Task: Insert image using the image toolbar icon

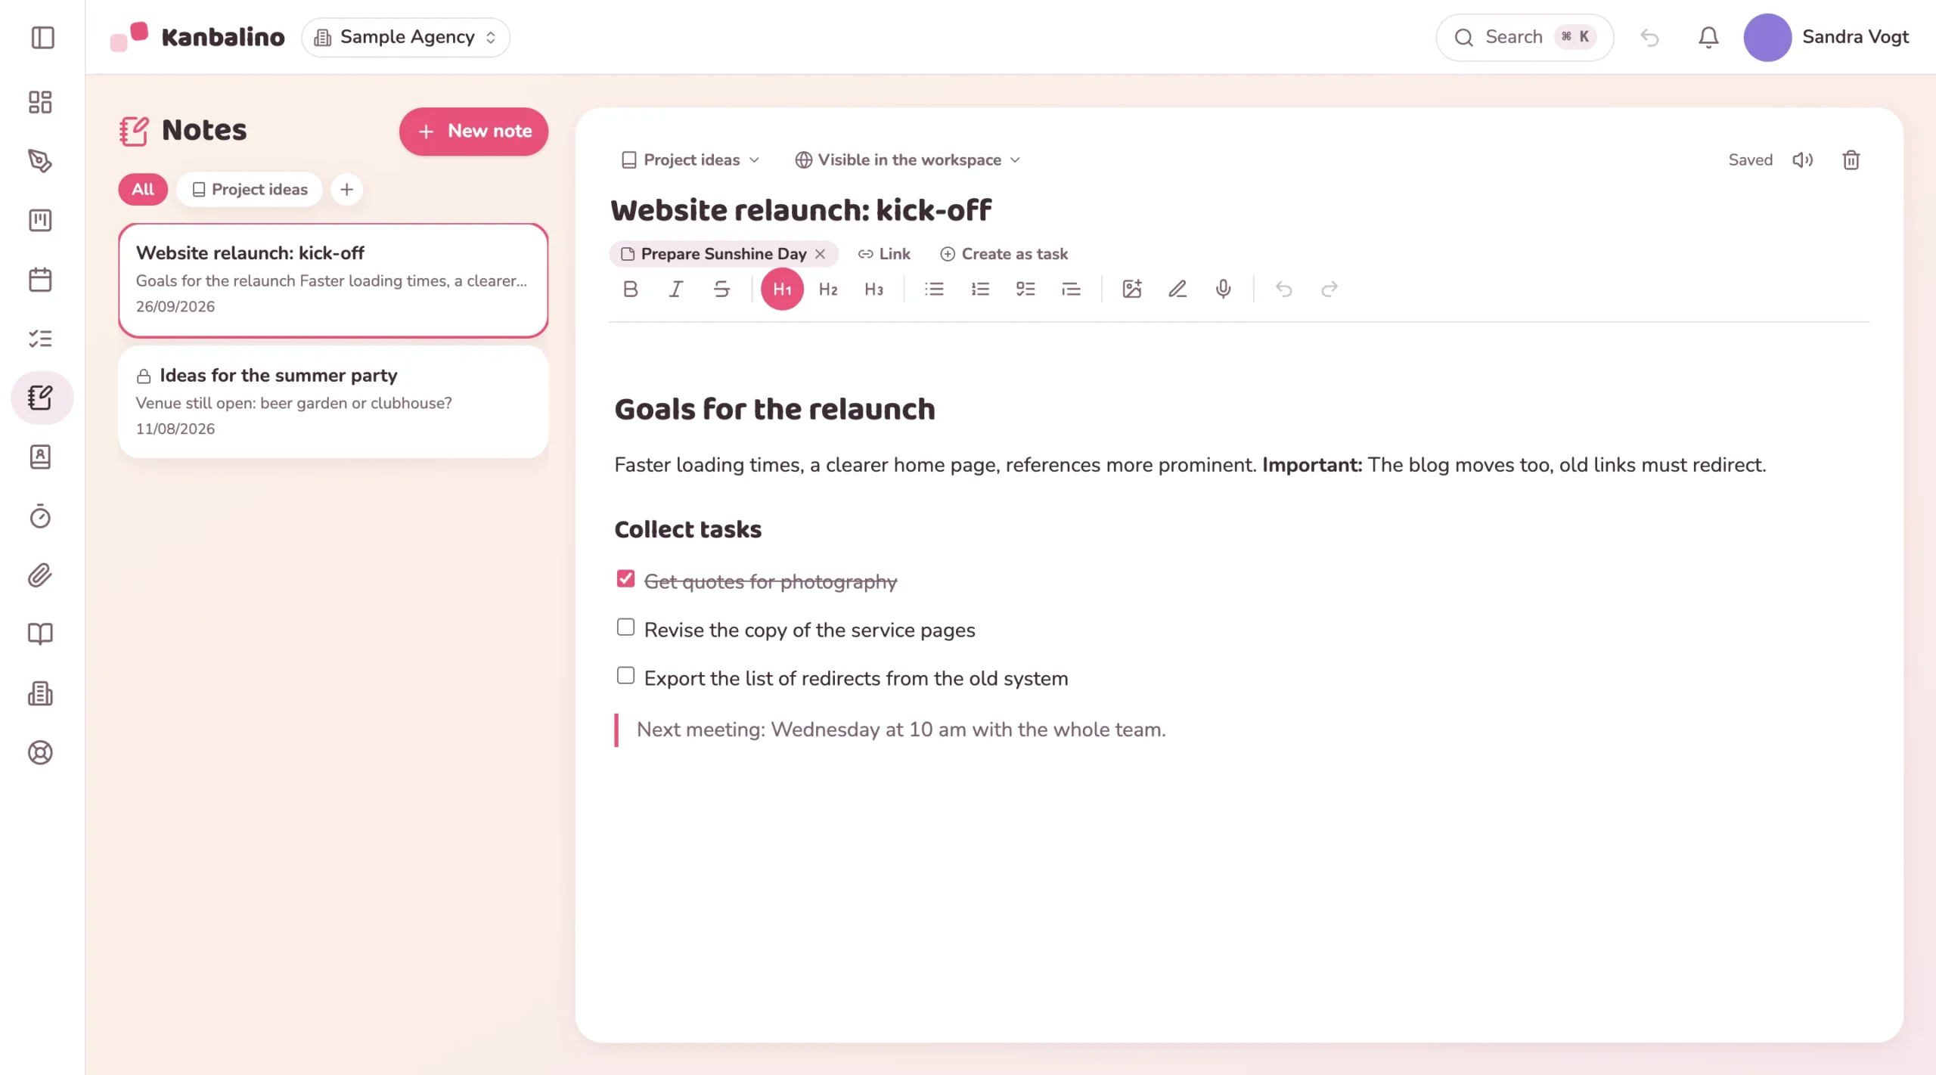Action: (x=1131, y=289)
